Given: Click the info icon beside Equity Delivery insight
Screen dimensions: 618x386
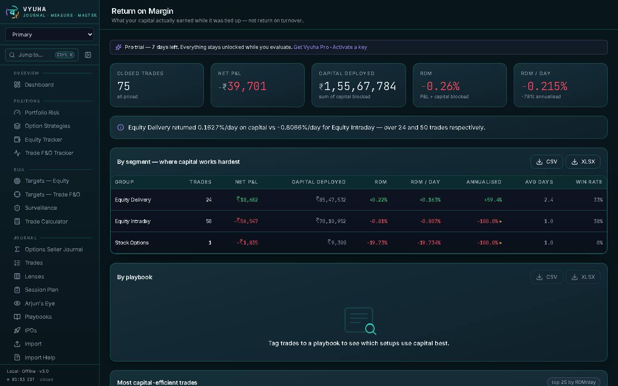Looking at the screenshot, I should click(121, 127).
